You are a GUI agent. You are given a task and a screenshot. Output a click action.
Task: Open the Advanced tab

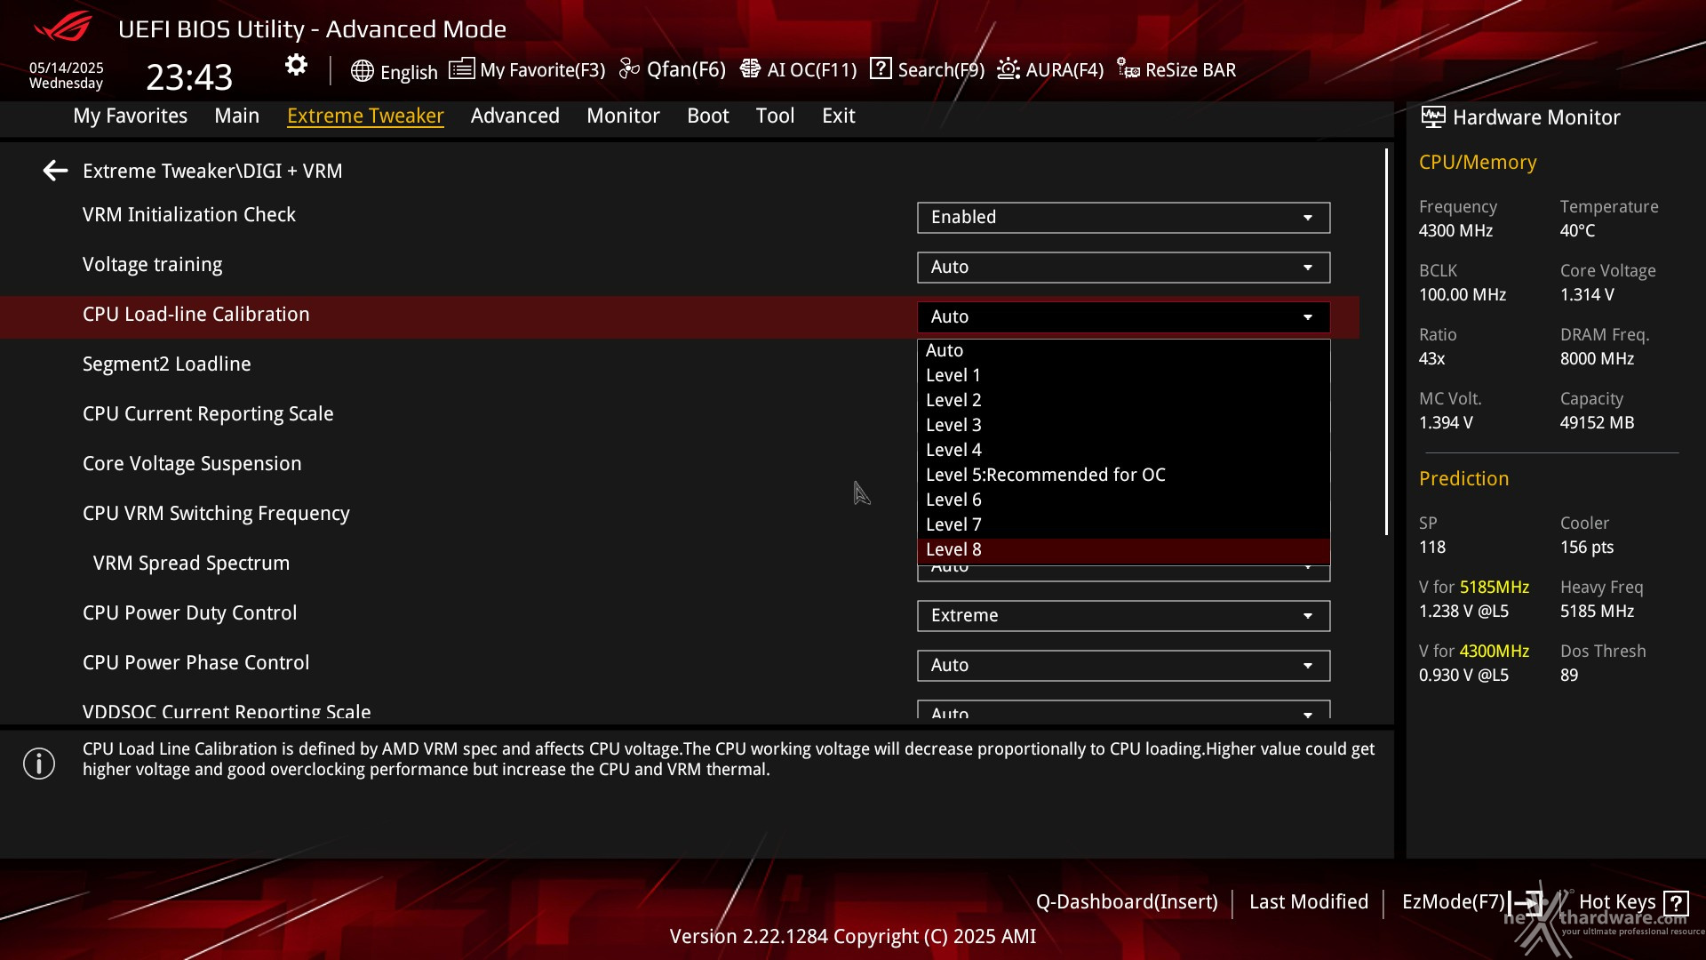click(515, 116)
